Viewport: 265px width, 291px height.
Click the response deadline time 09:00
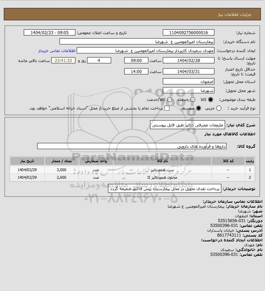click(x=136, y=60)
